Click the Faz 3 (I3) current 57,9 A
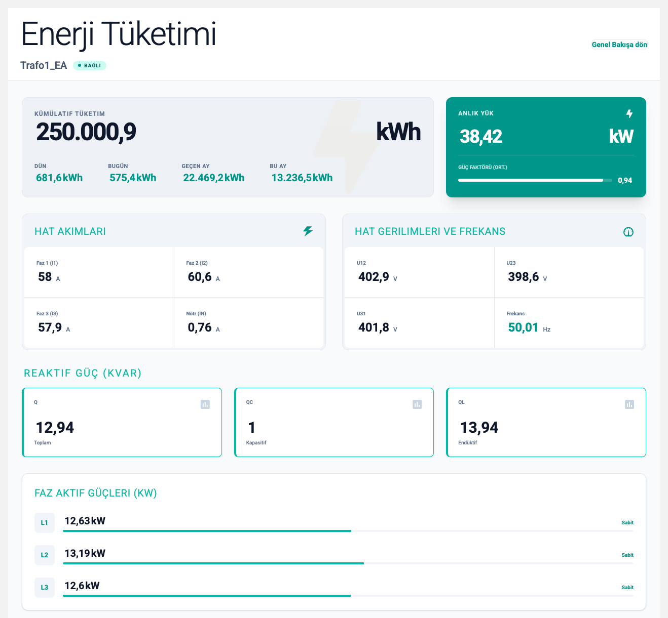The image size is (668, 618). tap(54, 327)
